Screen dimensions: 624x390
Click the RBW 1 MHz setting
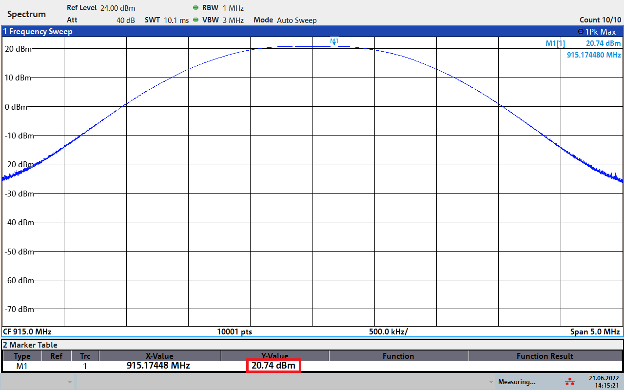(x=223, y=8)
